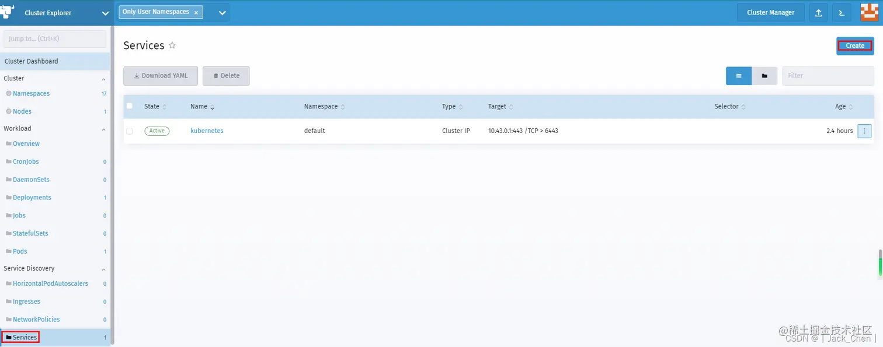Open Deployments in the sidebar
The image size is (883, 347).
pos(32,198)
